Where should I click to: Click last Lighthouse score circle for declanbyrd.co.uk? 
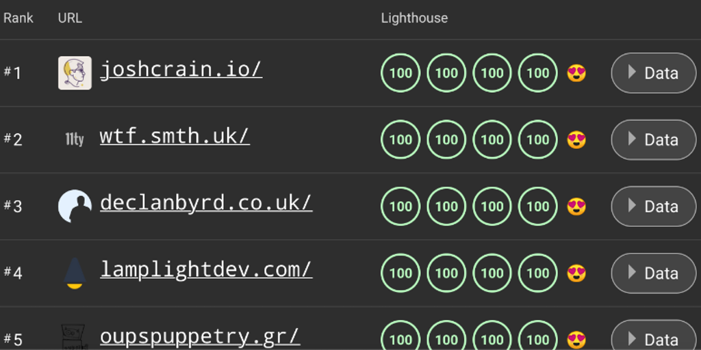tap(538, 206)
